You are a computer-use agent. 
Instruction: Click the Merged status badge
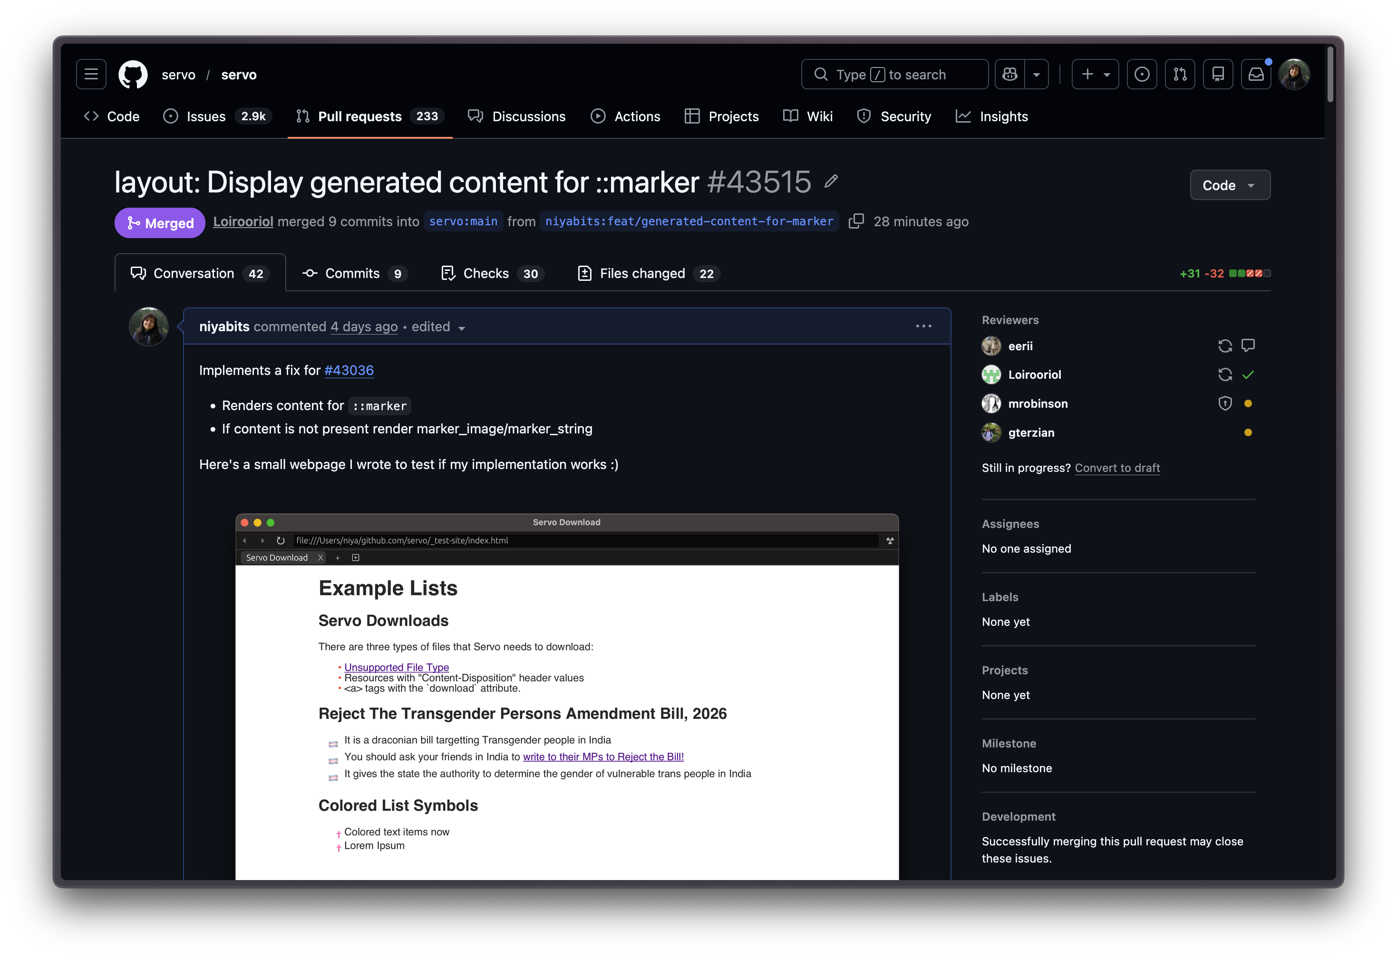pos(160,223)
